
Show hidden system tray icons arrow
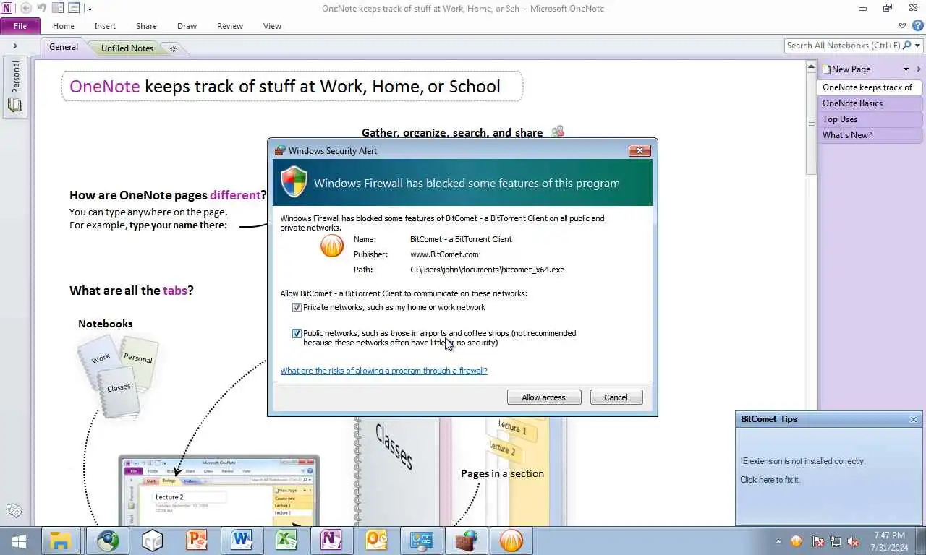click(778, 541)
